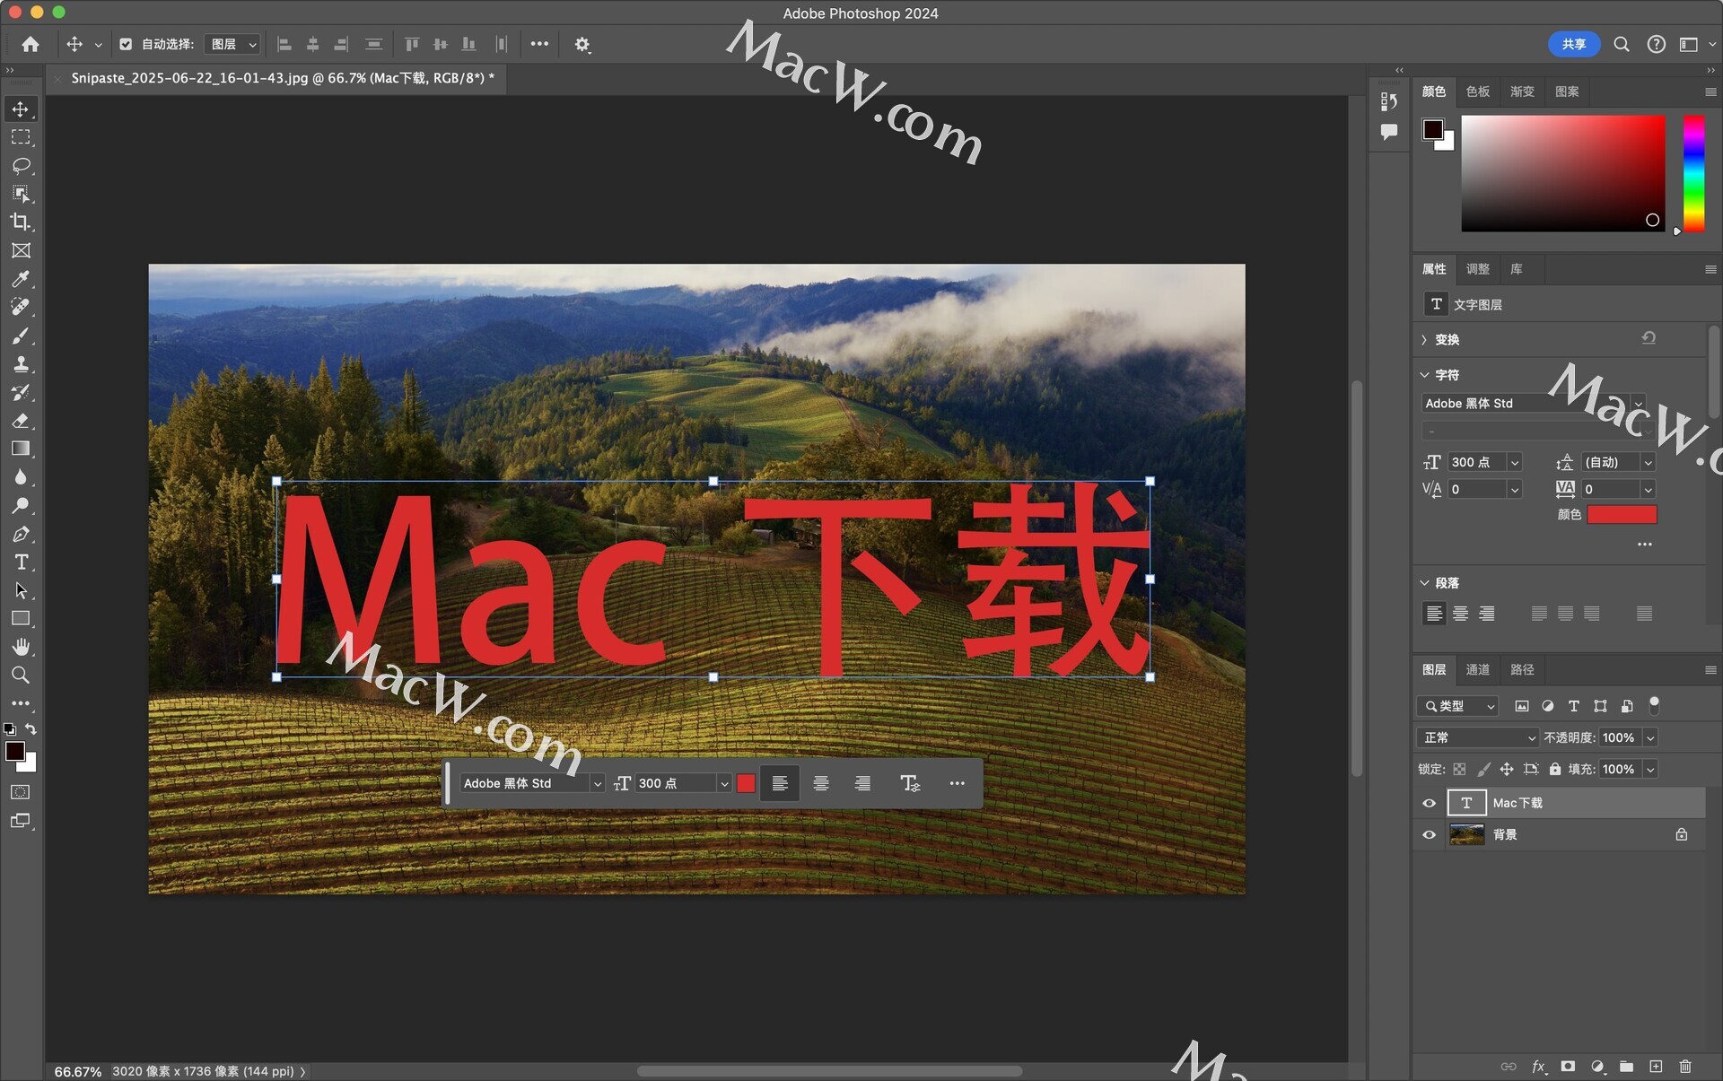This screenshot has height=1081, width=1723.
Task: Select the Object Selection tool
Action: click(x=21, y=194)
